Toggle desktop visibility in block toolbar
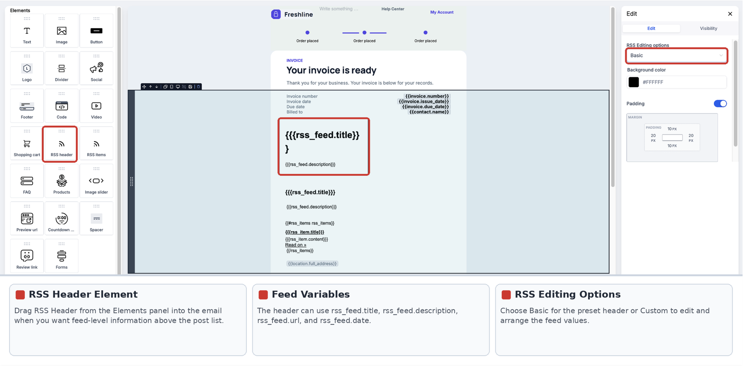The height and width of the screenshot is (367, 747). pyautogui.click(x=179, y=87)
